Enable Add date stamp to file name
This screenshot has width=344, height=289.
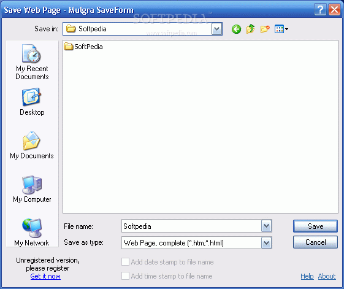126,262
